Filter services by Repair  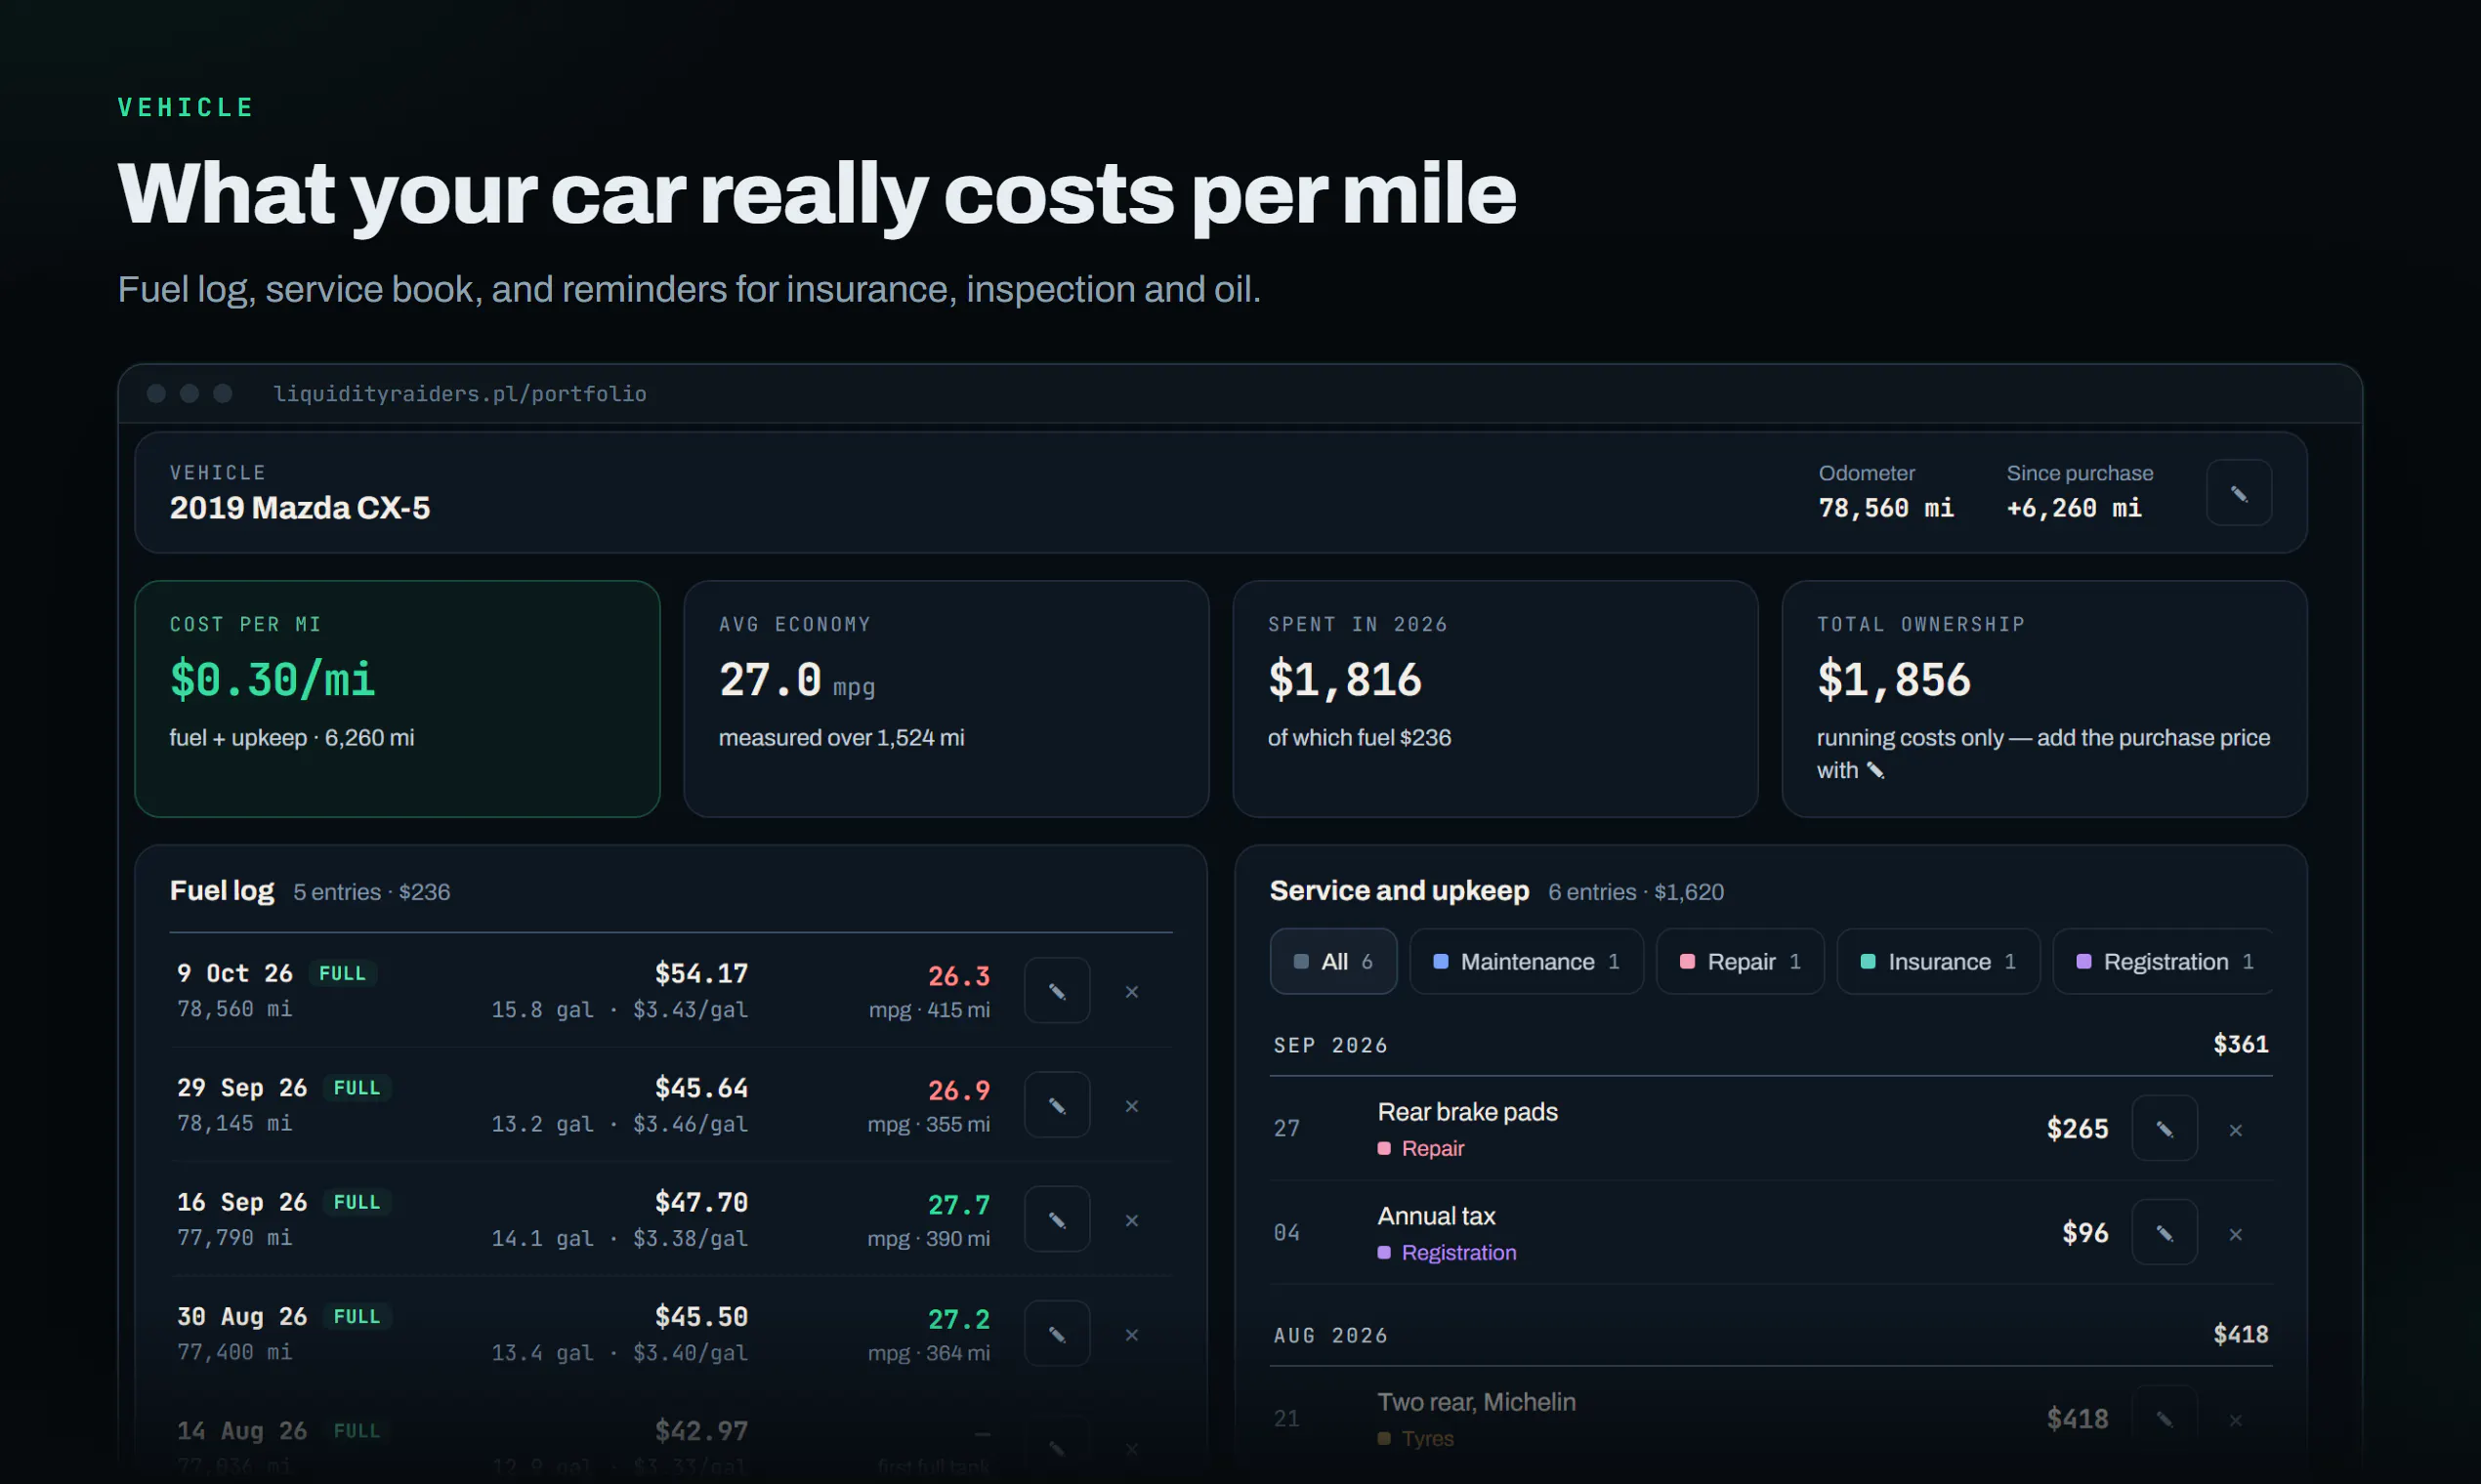[x=1740, y=961]
